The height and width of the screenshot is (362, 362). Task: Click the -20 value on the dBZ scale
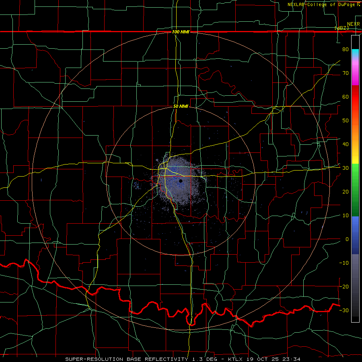(344, 286)
